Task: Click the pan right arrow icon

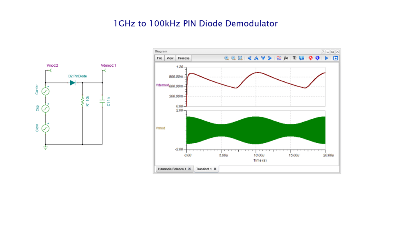Action: point(270,58)
